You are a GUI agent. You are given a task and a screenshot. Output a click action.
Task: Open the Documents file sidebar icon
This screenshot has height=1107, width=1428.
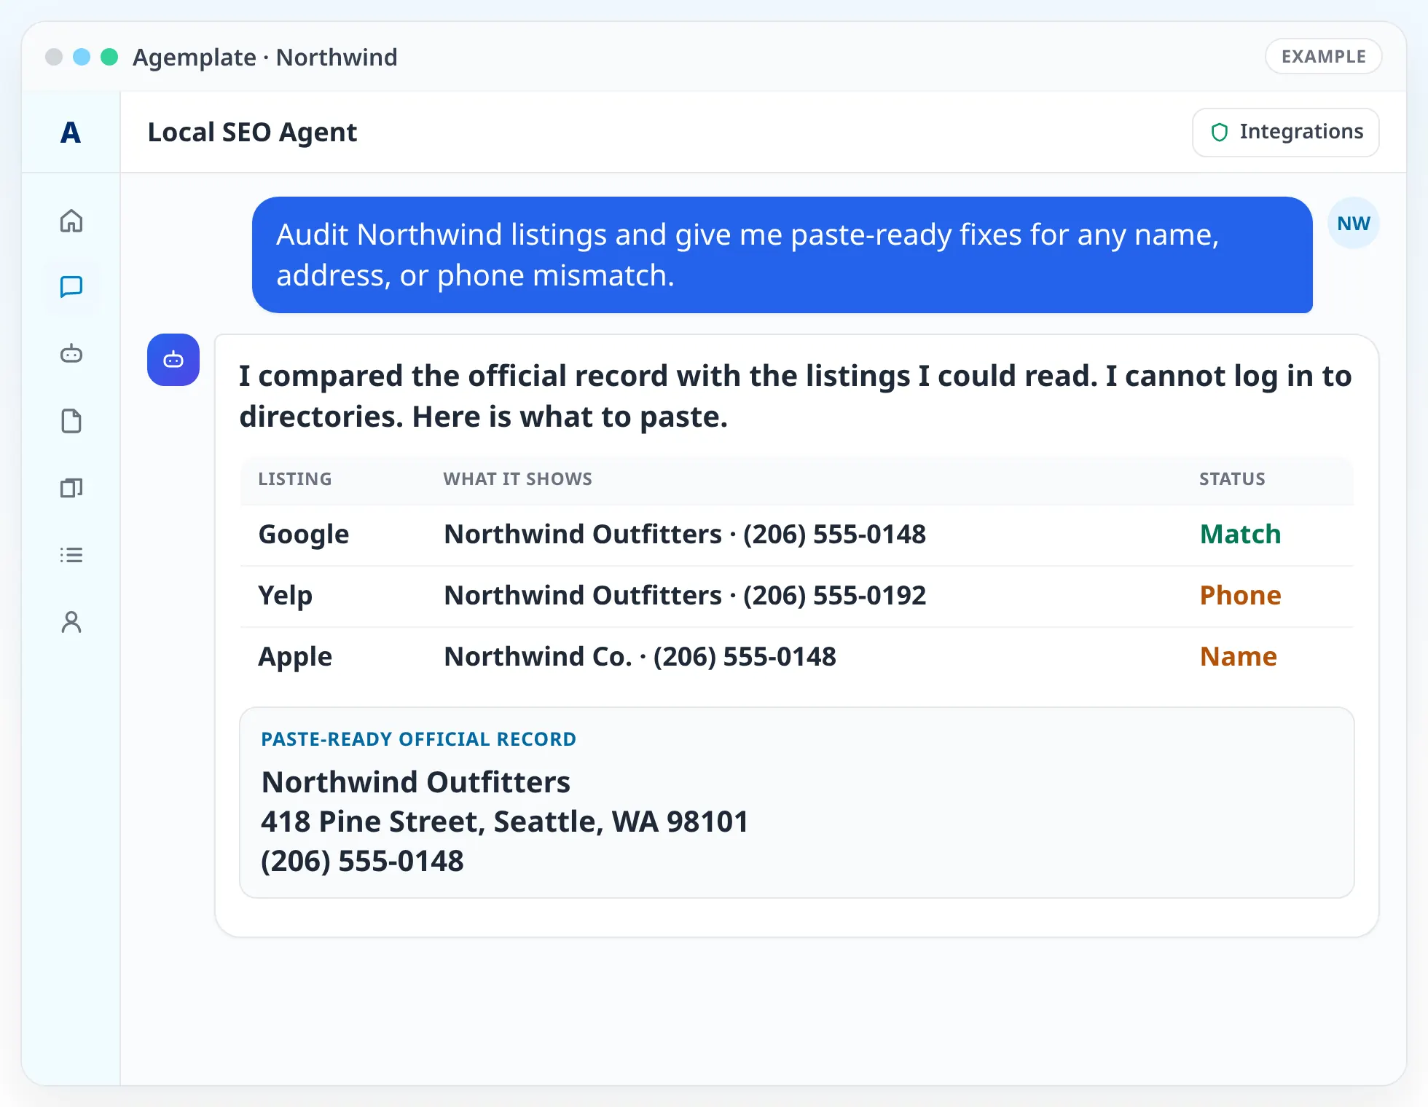pos(71,421)
